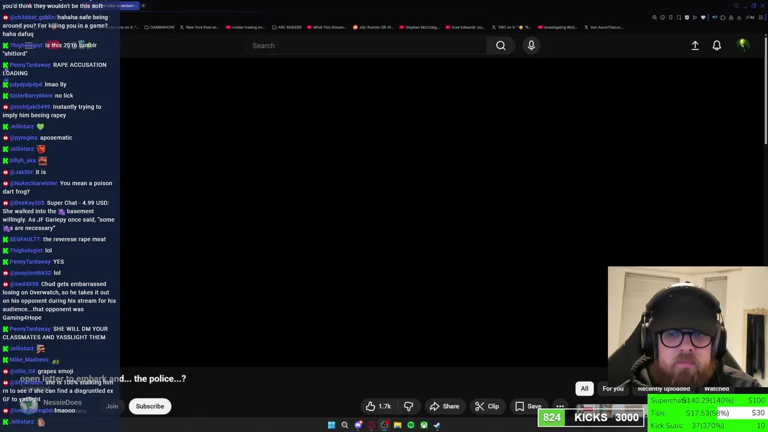Click the blue megaphone toolbar icon
Viewport: 768px width, 432px height.
tap(715, 17)
